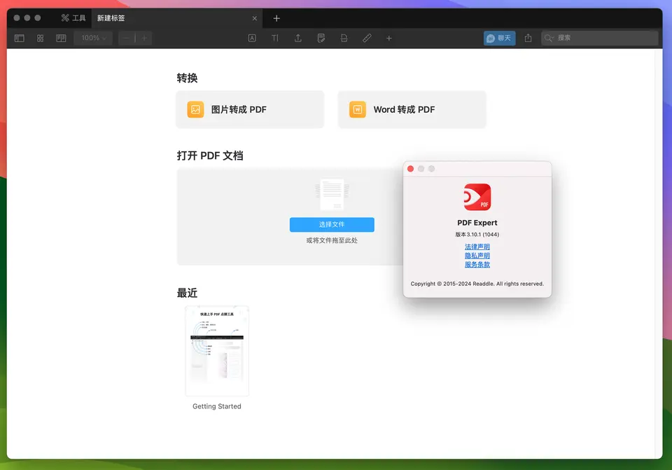Click the zoom out minus button

(x=127, y=38)
